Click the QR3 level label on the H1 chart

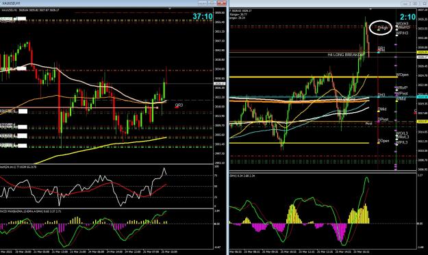coord(179,105)
